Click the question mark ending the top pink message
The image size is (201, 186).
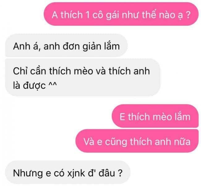pos(188,15)
